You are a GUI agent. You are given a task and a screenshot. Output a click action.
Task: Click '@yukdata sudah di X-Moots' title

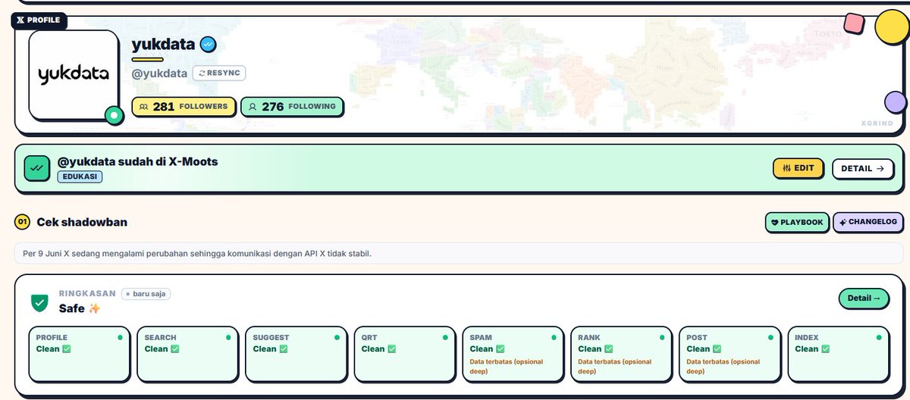[137, 161]
